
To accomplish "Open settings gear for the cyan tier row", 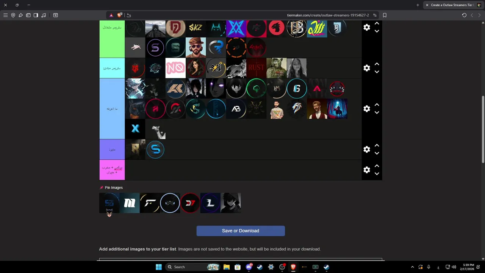I will click(366, 68).
